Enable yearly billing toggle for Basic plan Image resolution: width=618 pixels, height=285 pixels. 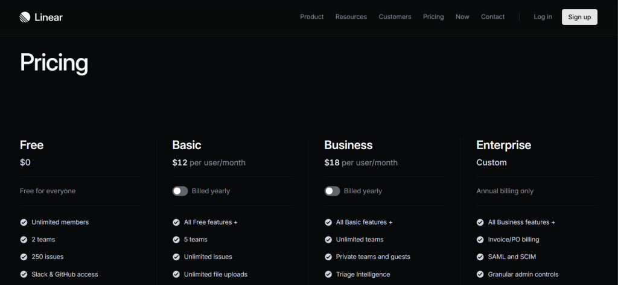click(180, 191)
